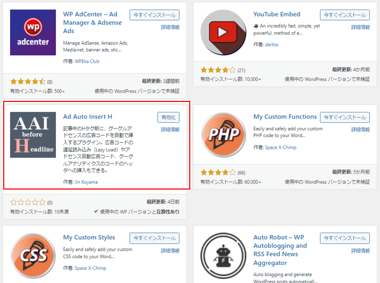Click YouTube Embed description 'An incredibly fast'
The image size is (380, 283).
coord(286,30)
